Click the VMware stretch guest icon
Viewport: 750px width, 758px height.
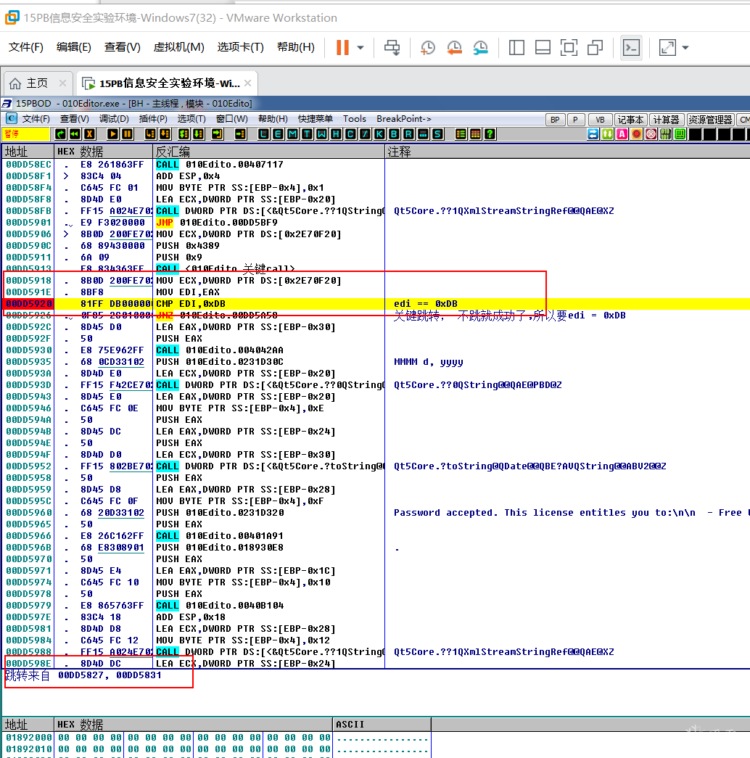667,47
